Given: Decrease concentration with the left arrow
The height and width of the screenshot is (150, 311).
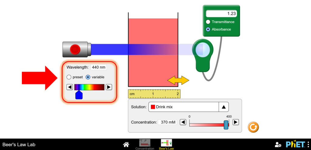Looking at the screenshot, I should point(183,122).
